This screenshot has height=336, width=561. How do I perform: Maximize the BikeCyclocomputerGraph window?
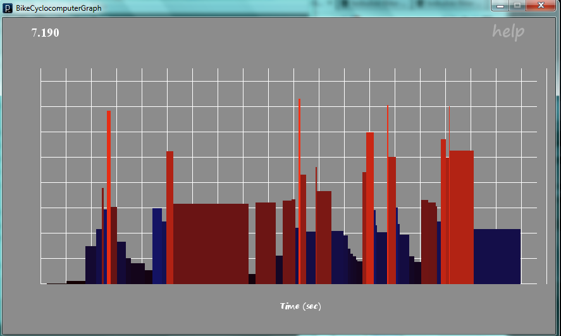(517, 5)
